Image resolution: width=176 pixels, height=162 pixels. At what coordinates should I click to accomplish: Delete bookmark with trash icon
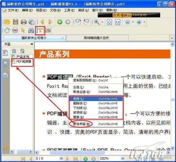(x=14, y=51)
